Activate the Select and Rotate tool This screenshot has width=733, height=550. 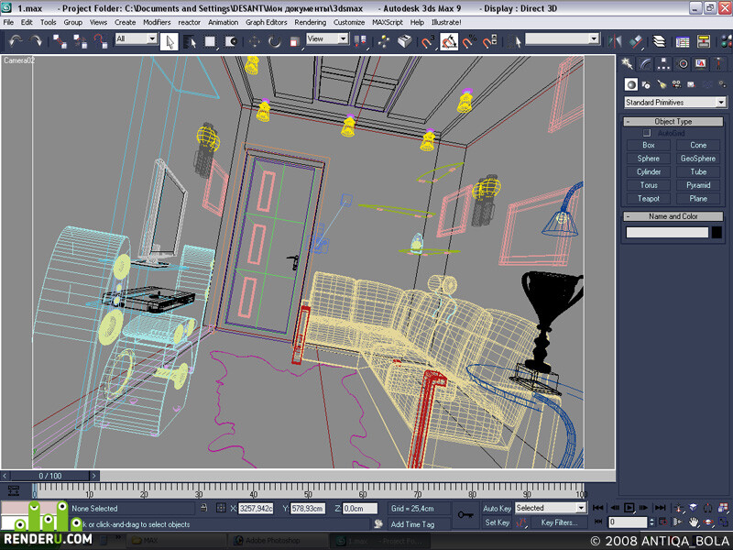(x=274, y=41)
